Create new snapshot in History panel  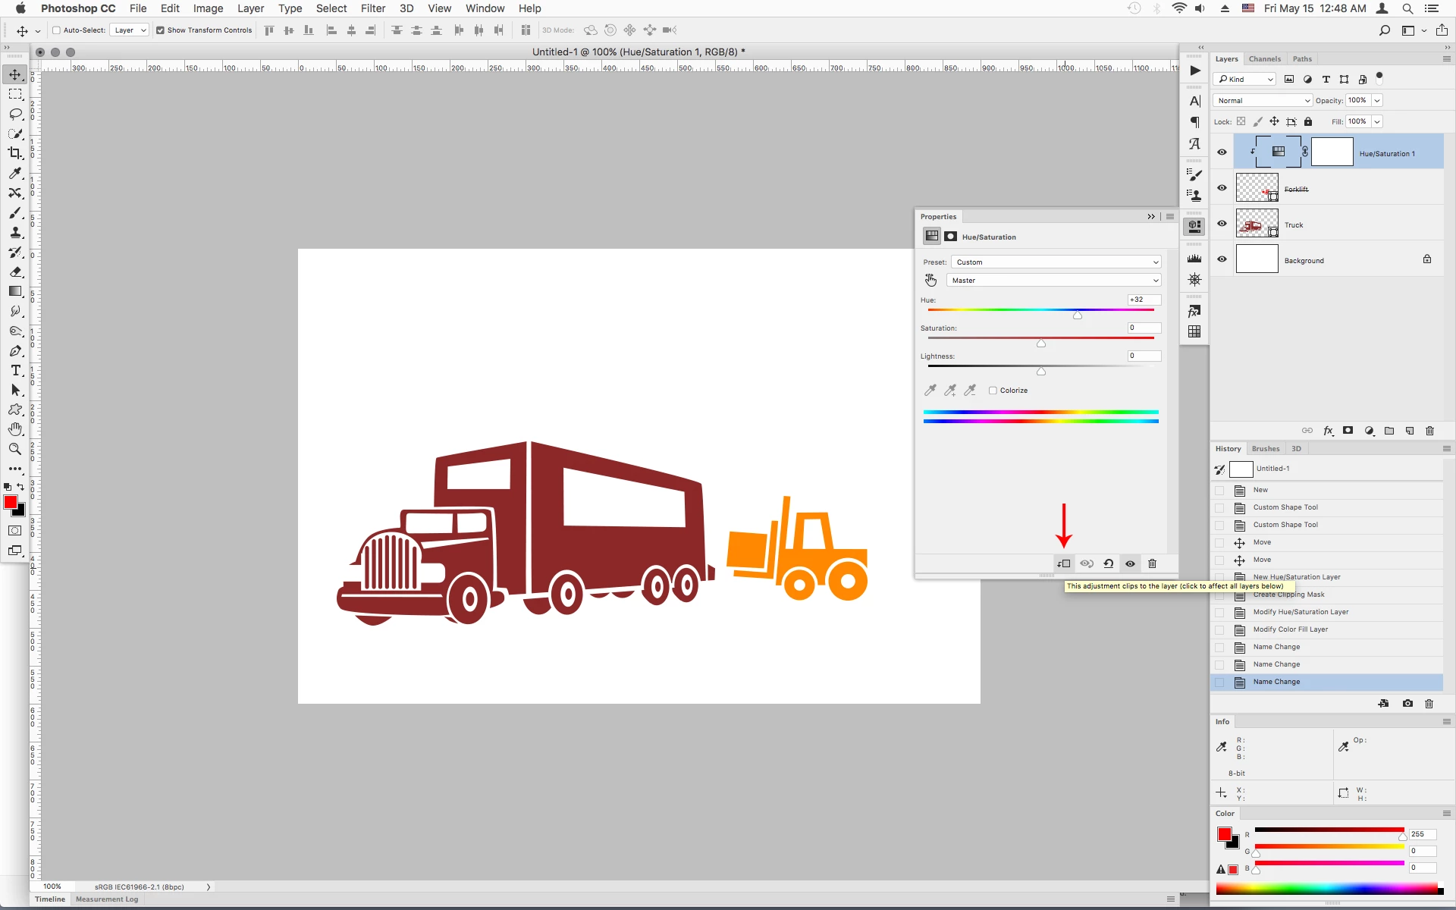click(x=1407, y=704)
